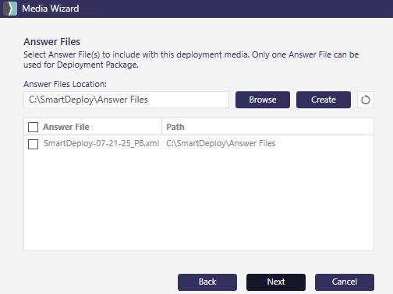Cancel the Media Wizard
393x294 pixels.
coord(345,282)
